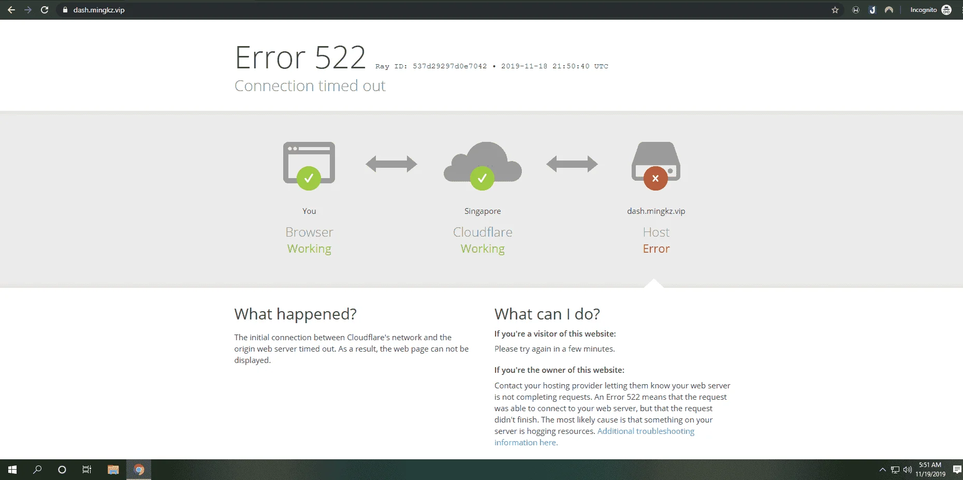Click the volume speaker tray icon

[907, 470]
